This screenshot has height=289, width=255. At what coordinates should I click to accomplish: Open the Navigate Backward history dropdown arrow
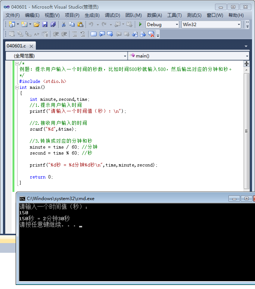123,24
